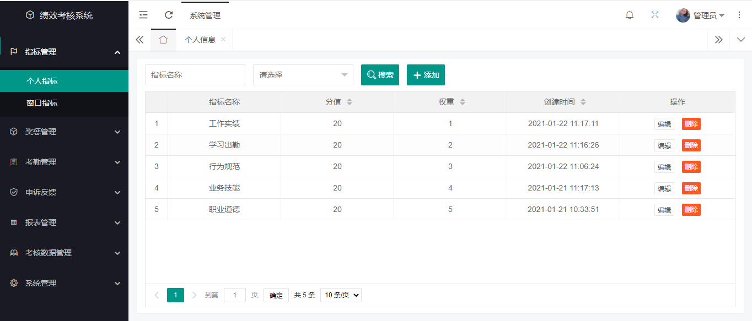Viewport: 752px width, 321px height.
Task: Toggle fullscreen mode icon
Action: [655, 15]
